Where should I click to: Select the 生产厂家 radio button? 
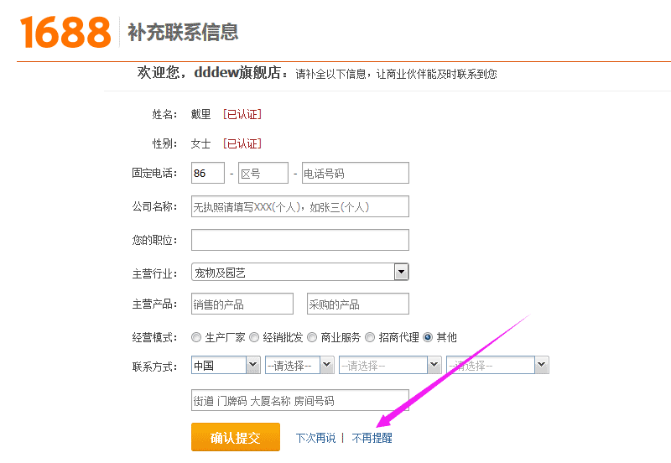[x=196, y=338]
